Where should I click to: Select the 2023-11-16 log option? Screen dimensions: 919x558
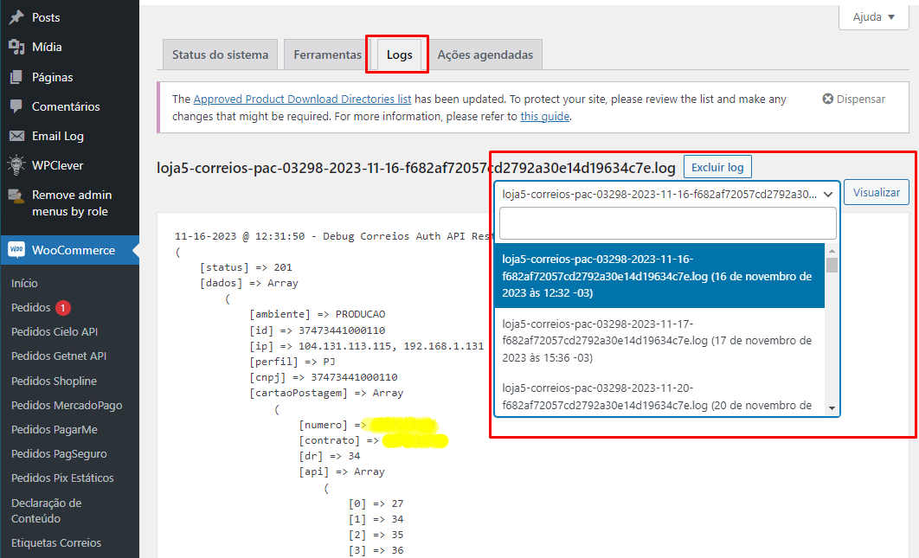pyautogui.click(x=659, y=275)
